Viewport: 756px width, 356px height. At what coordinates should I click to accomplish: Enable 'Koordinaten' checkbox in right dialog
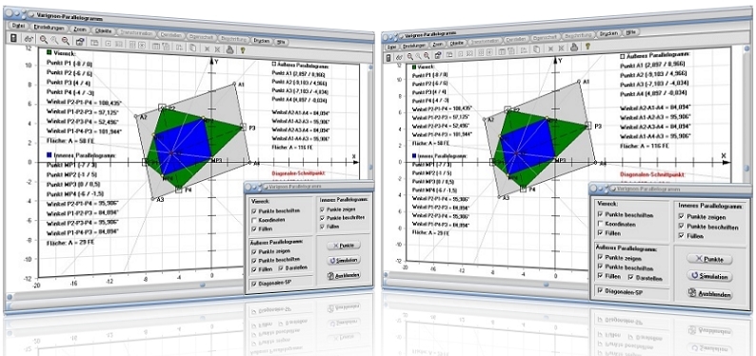pos(600,224)
